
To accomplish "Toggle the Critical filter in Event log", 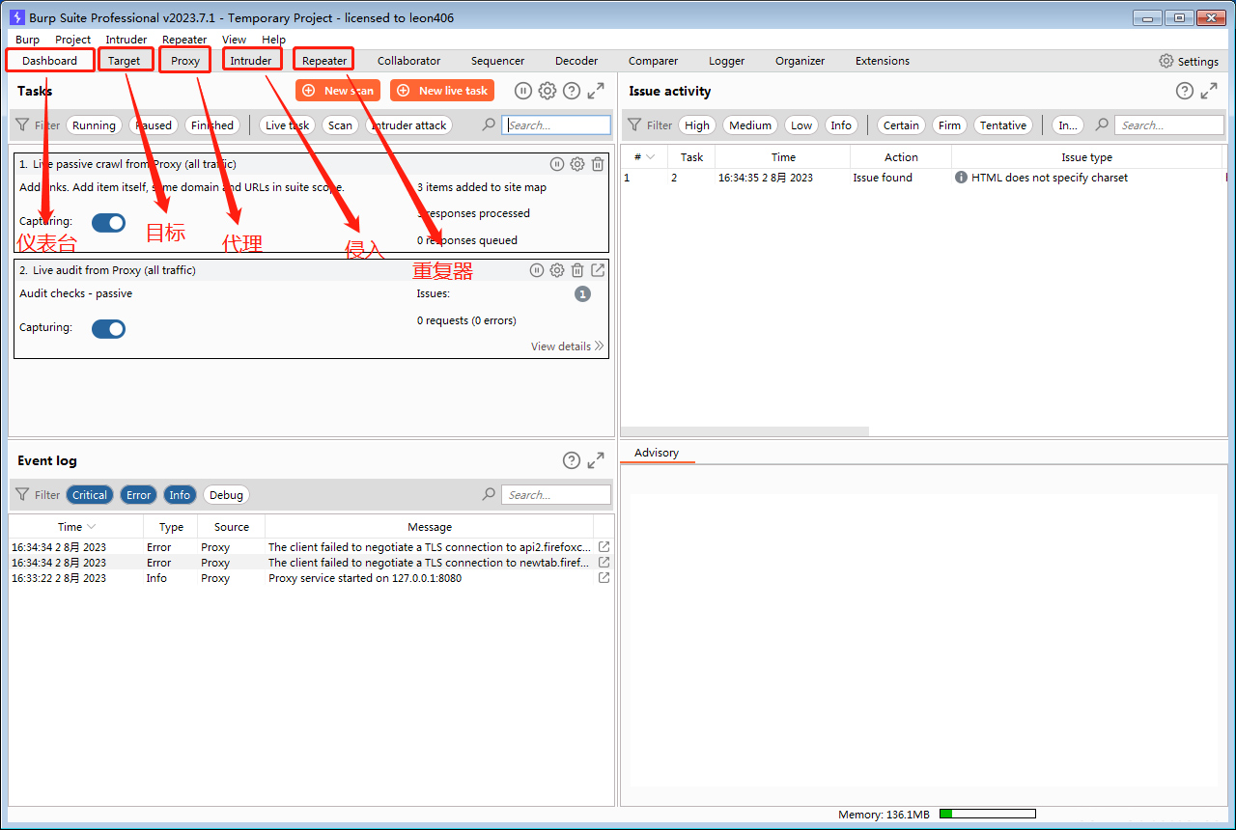I will pyautogui.click(x=89, y=494).
